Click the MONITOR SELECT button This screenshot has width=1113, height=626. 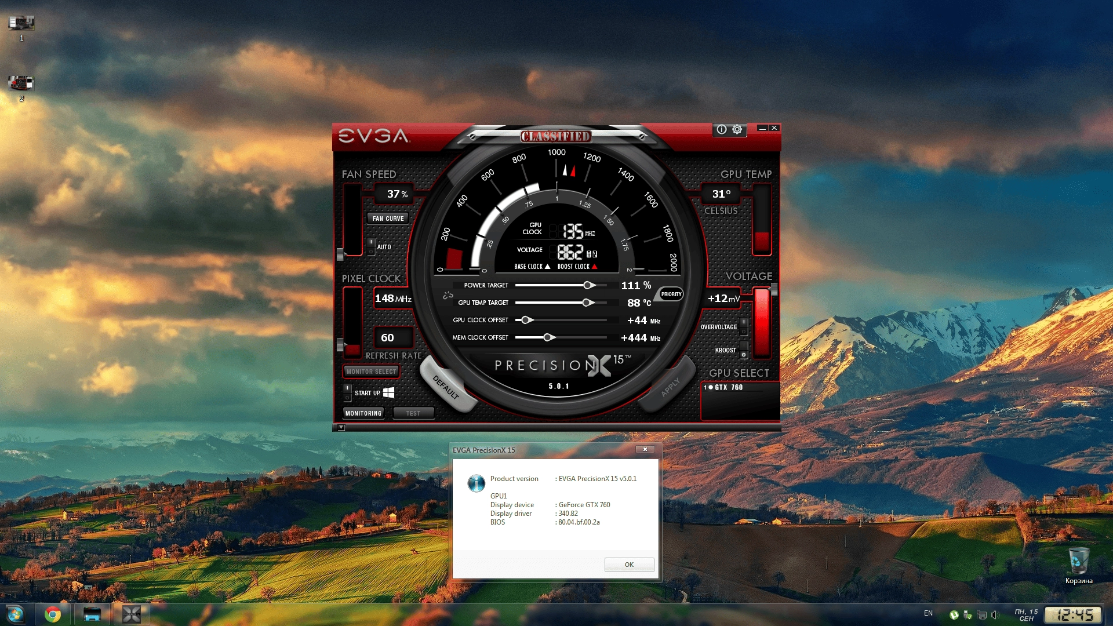click(x=371, y=372)
